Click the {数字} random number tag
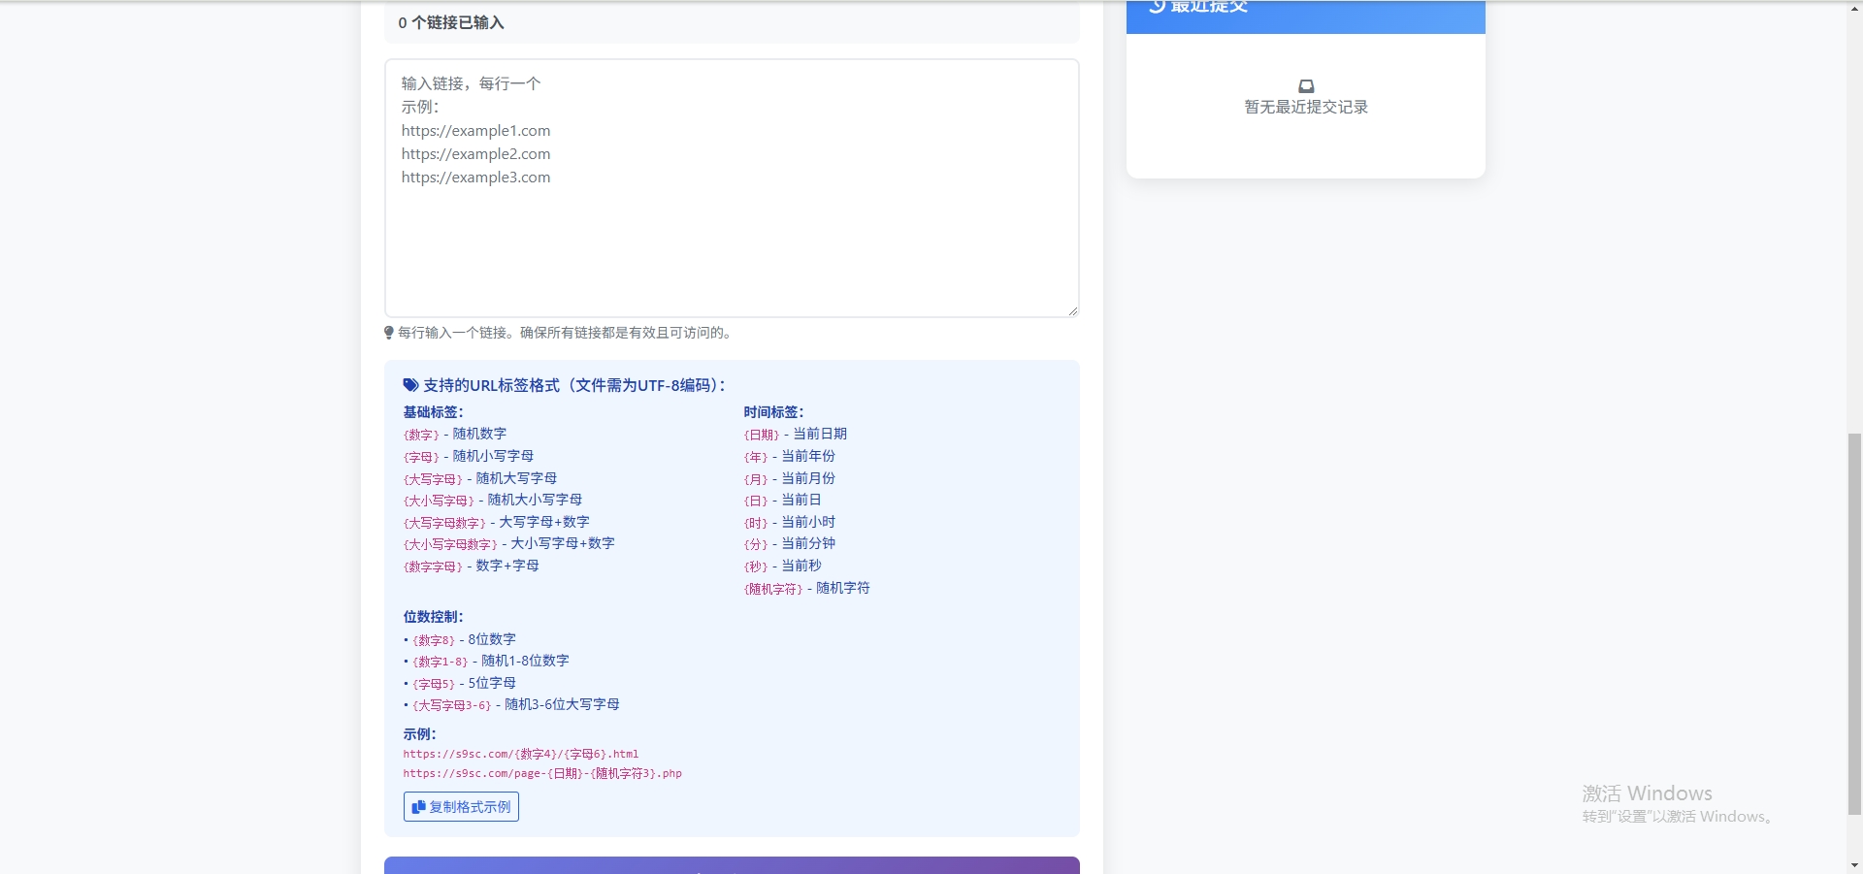 pyautogui.click(x=421, y=435)
